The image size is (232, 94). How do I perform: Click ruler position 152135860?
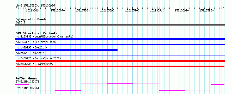(33, 10)
